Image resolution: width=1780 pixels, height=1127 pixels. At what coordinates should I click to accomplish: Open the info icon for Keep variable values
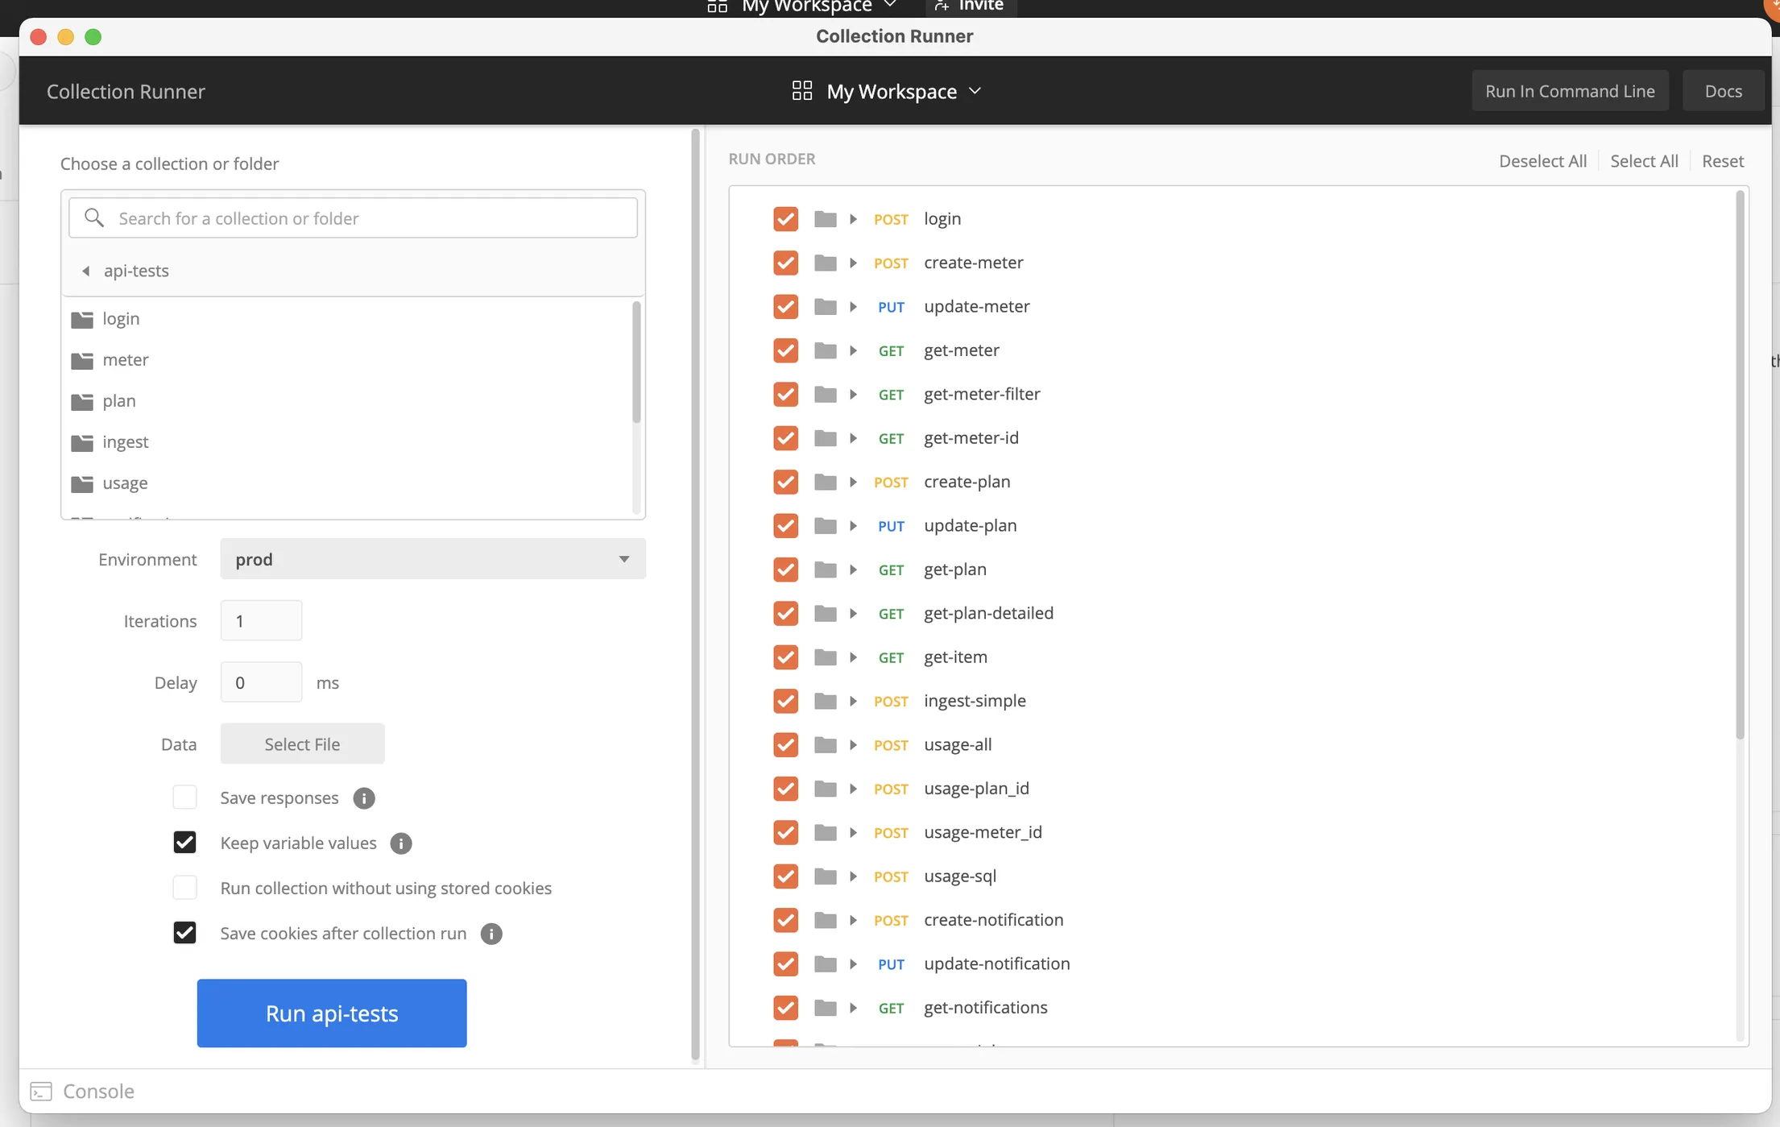point(401,843)
